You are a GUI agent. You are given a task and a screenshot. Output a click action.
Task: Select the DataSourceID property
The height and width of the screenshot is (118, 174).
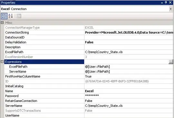(x=15, y=38)
